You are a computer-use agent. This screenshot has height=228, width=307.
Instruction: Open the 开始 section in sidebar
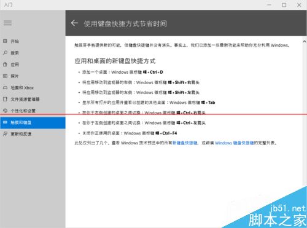pyautogui.click(x=33, y=41)
